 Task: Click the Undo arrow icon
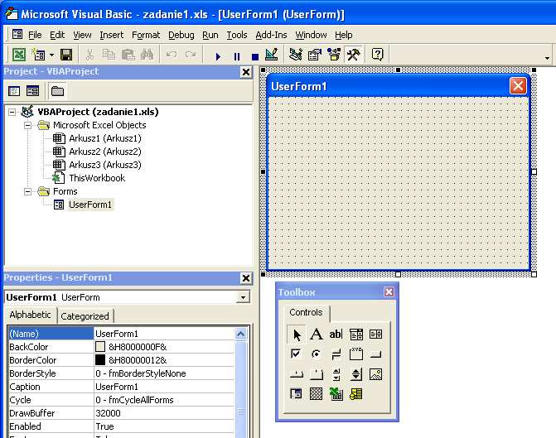tap(172, 55)
